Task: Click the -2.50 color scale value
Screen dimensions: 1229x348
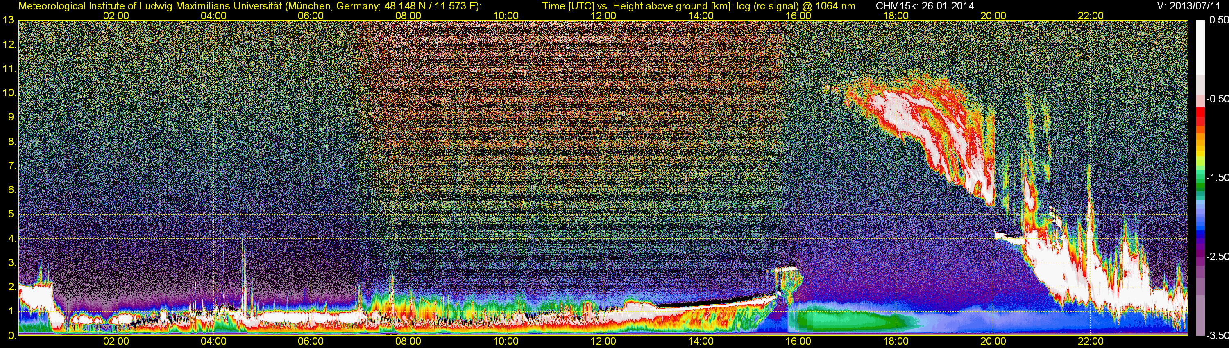Action: point(1217,256)
